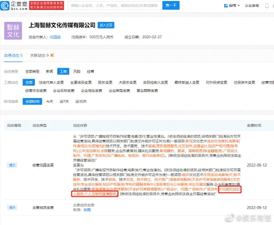The image size is (274, 225).
Task: Filter by 股东变更
Action: click(x=105, y=83)
